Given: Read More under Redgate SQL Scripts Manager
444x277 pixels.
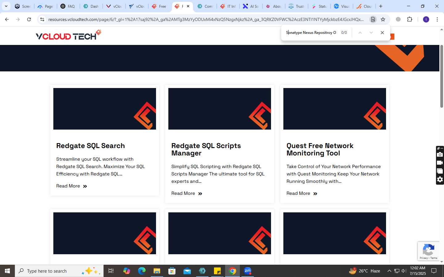Looking at the screenshot, I should (187, 194).
